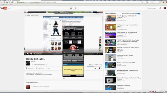Image resolution: width=167 pixels, height=93 pixels.
Task: Skip to next video in player controls
Action: click(x=31, y=54)
